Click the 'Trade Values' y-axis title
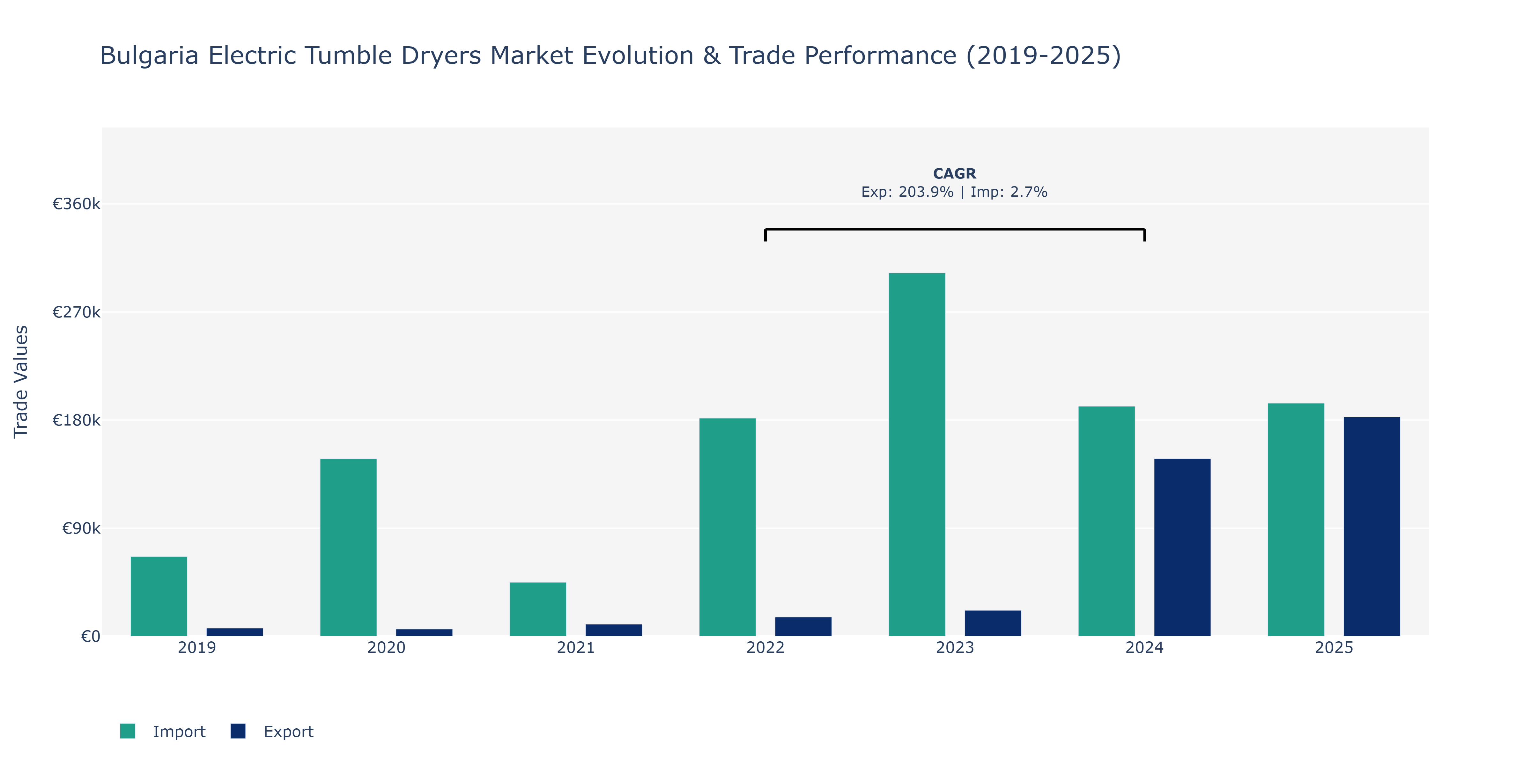This screenshot has width=1531, height=765. [x=21, y=382]
